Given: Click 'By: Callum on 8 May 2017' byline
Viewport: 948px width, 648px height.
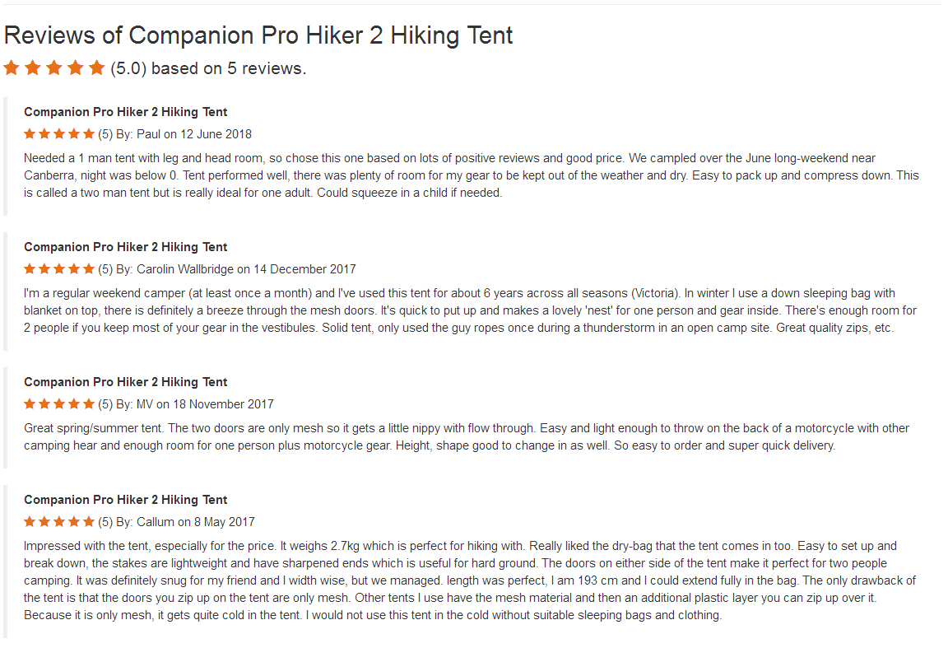Looking at the screenshot, I should click(185, 522).
